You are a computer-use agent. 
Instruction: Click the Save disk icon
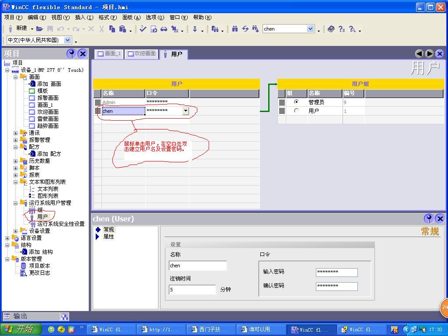[x=50, y=28]
